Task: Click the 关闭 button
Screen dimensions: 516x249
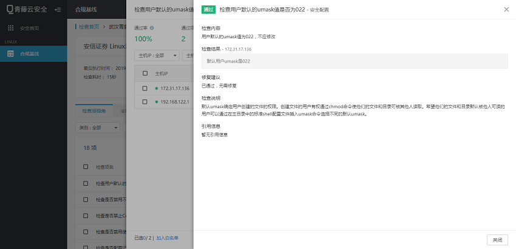Action: tap(497, 240)
